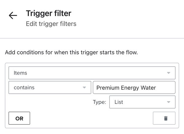Focus the Premium Energy Water value field
This screenshot has height=134, width=184.
tap(134, 88)
